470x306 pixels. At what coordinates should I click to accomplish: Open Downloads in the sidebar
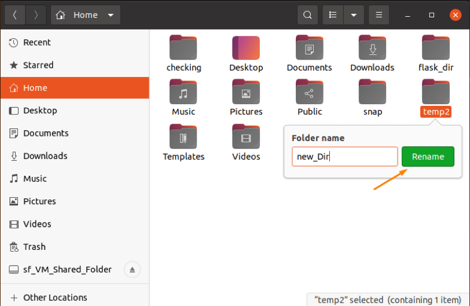click(x=75, y=156)
